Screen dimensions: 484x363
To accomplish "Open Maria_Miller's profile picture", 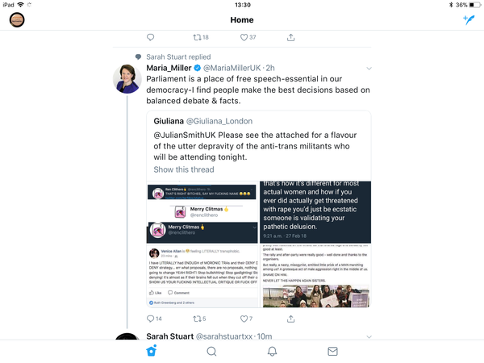I will tap(127, 79).
